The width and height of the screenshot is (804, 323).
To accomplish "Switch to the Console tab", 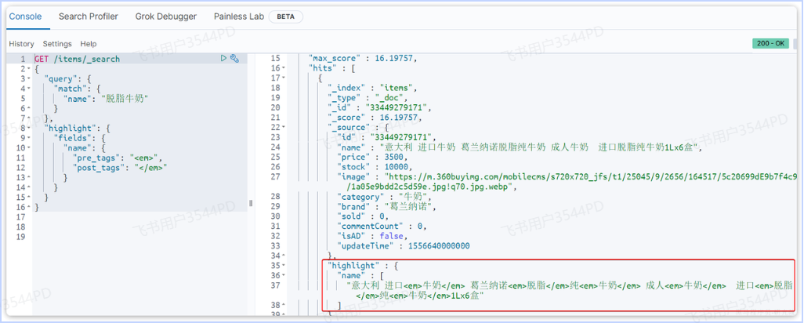I will (25, 16).
